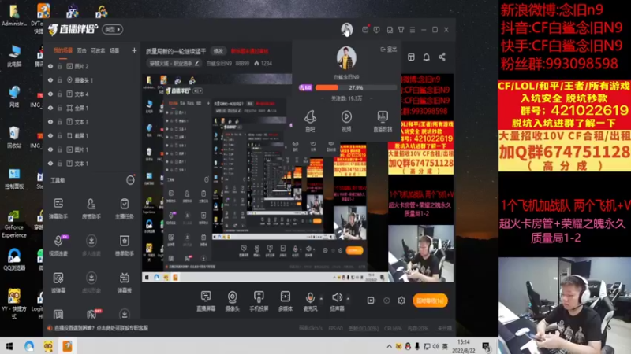
Task: Open the customer service help link
Action: pyautogui.click(x=102, y=328)
